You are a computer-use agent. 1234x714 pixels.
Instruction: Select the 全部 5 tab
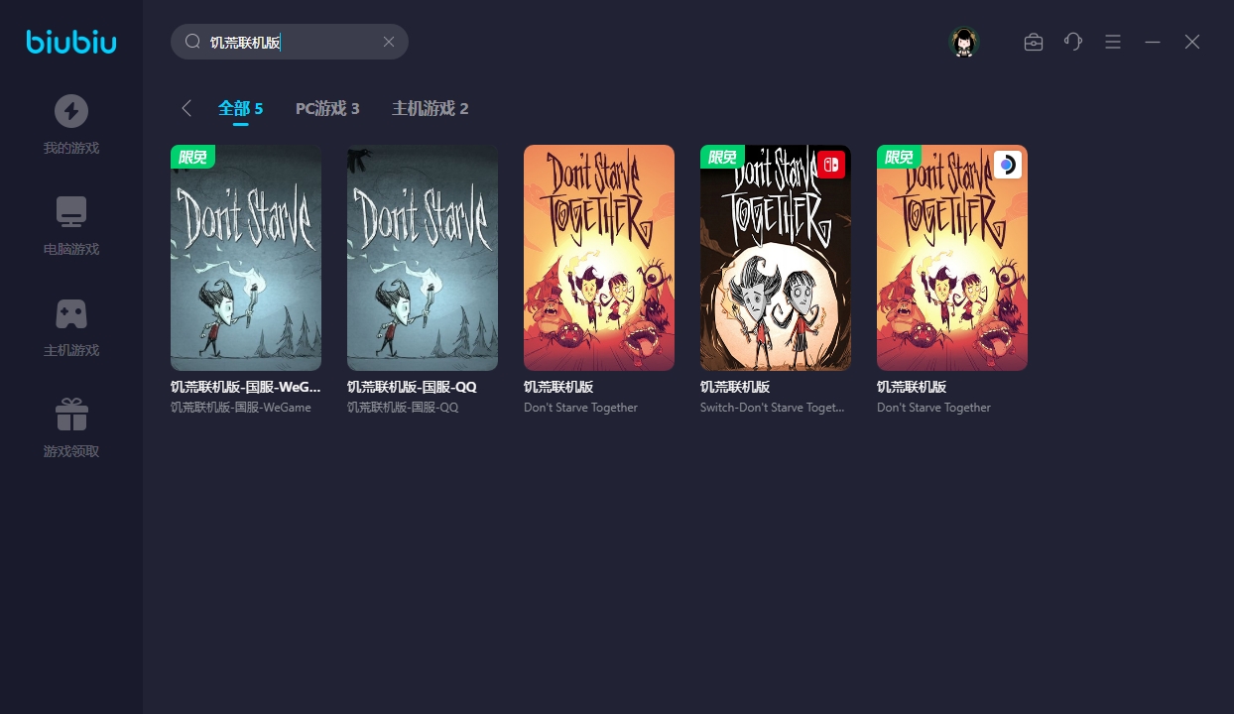click(x=241, y=108)
